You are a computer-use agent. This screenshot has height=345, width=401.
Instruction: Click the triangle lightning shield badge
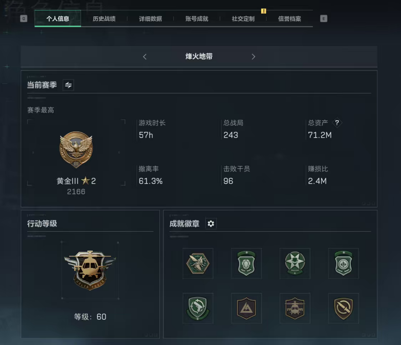(246, 308)
